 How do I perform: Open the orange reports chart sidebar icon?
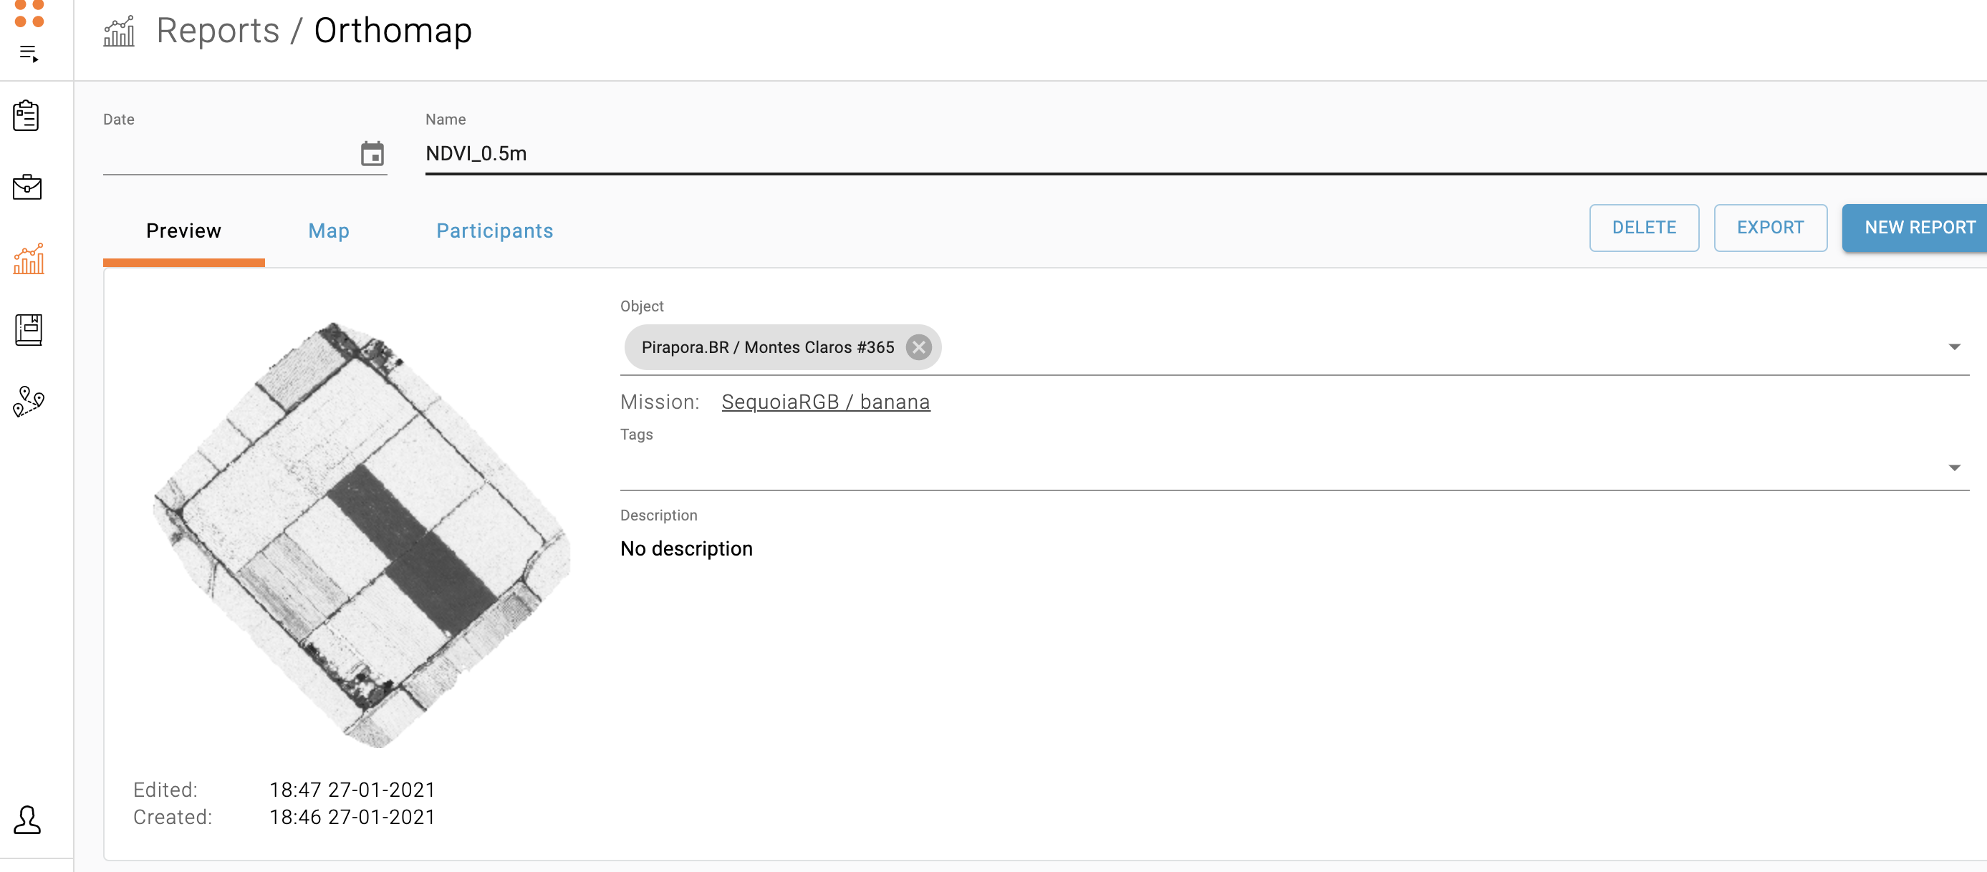(x=29, y=259)
